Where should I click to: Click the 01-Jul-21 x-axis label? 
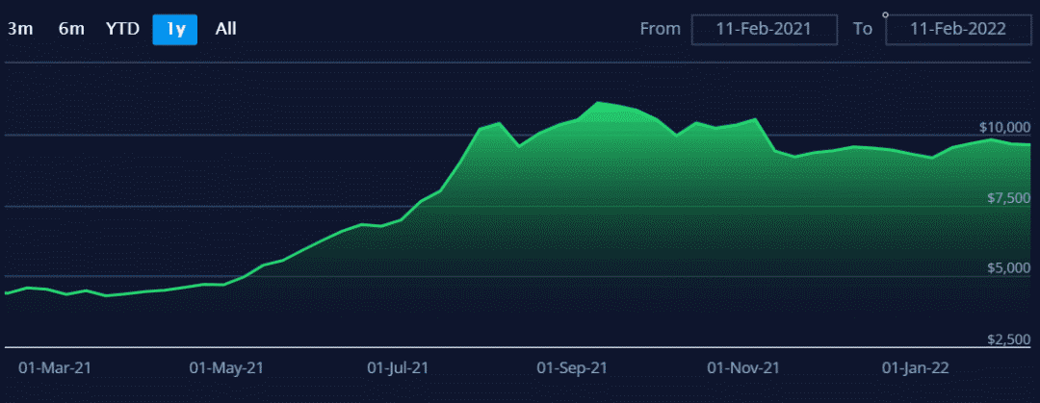[400, 368]
